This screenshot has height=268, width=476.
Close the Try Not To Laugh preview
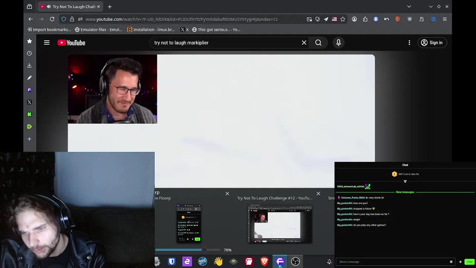point(318,194)
